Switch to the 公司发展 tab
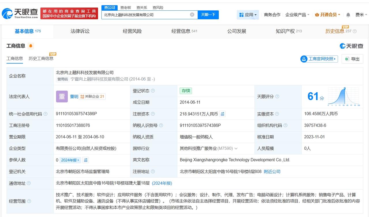Viewport: 369px width, 217px height. [237, 31]
